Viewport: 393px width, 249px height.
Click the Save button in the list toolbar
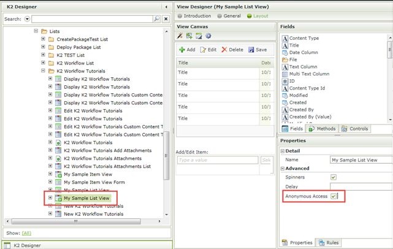[x=258, y=50]
